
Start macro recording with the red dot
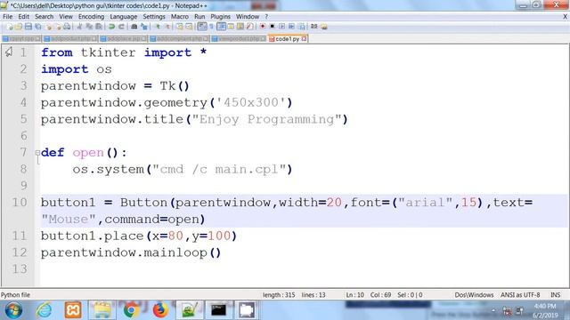coord(263,27)
